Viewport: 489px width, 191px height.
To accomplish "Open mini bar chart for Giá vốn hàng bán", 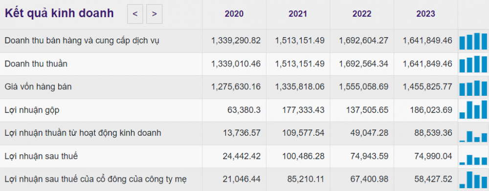I will click(x=473, y=87).
